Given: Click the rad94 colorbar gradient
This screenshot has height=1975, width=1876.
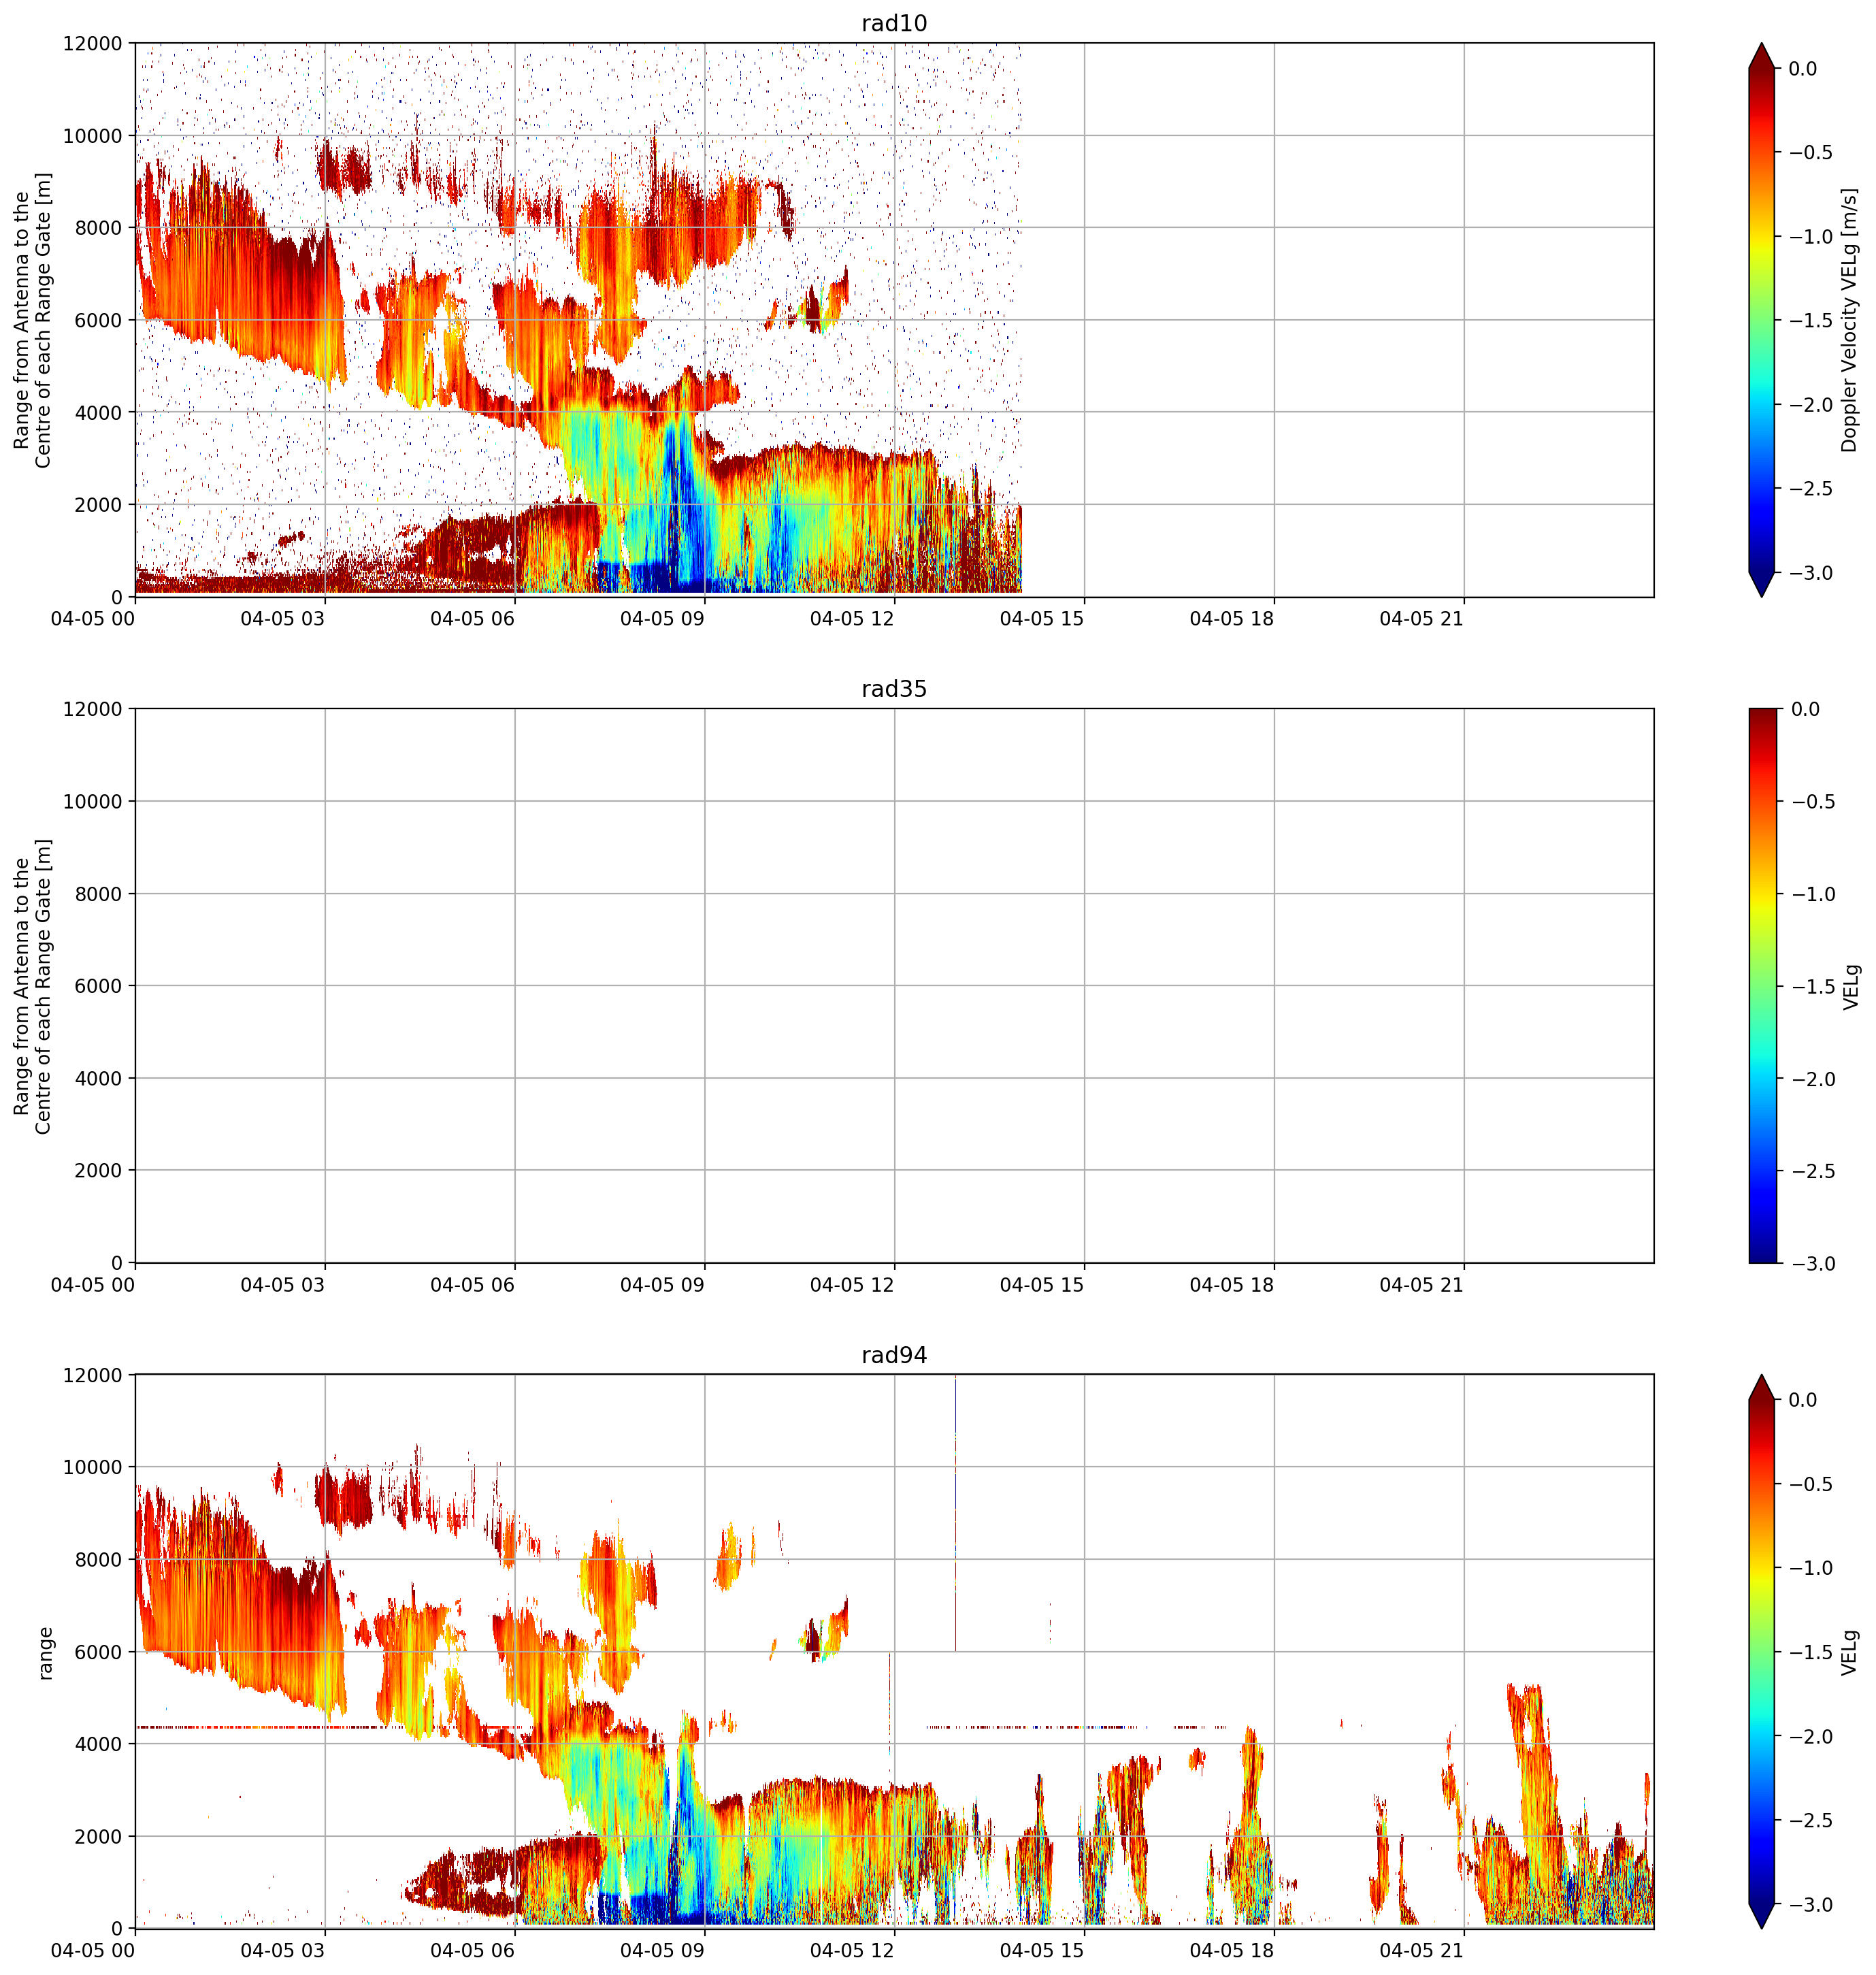Looking at the screenshot, I should pyautogui.click(x=1762, y=1652).
